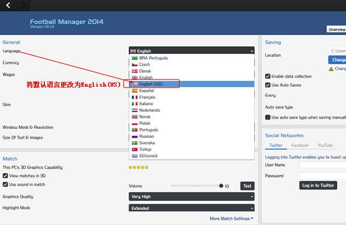The image size is (346, 225).
Task: Select English (US) in the language list
Action: pyautogui.click(x=192, y=84)
